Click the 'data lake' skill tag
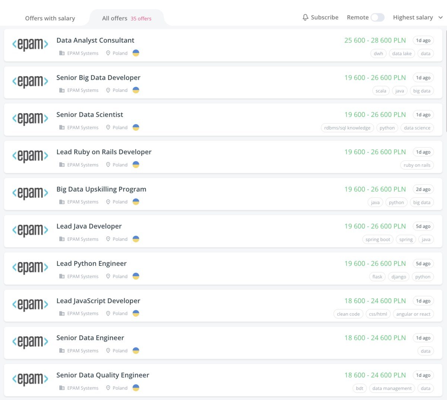447x400 pixels. click(x=402, y=54)
